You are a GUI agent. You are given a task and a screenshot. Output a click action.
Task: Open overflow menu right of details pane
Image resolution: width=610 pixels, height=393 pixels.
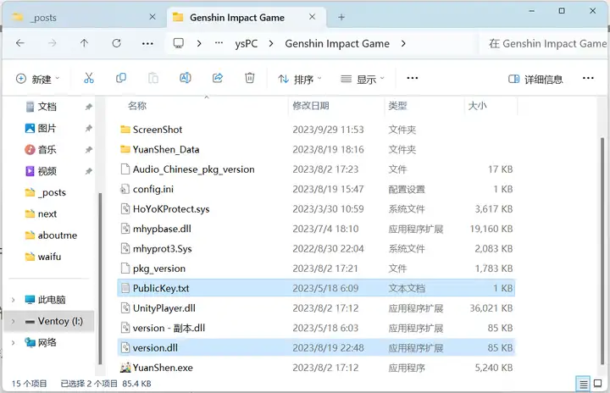tap(588, 78)
